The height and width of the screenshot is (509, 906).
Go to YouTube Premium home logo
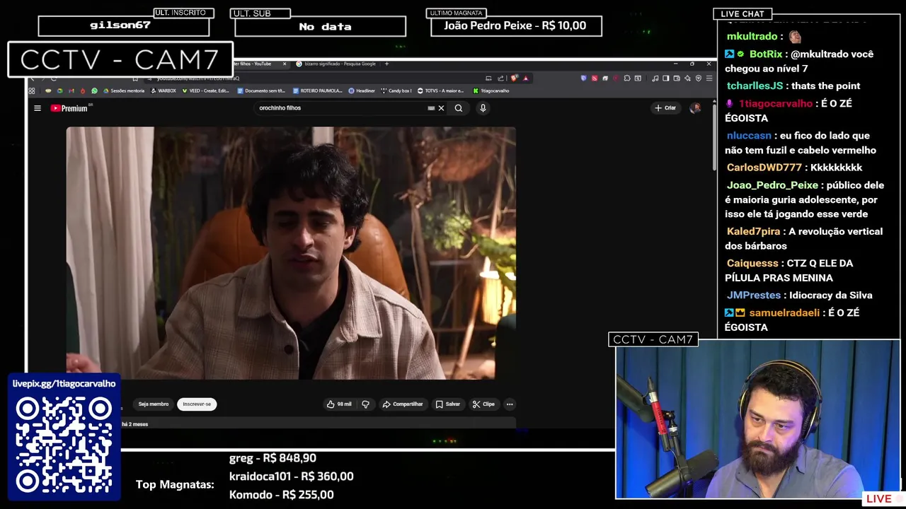pos(71,108)
